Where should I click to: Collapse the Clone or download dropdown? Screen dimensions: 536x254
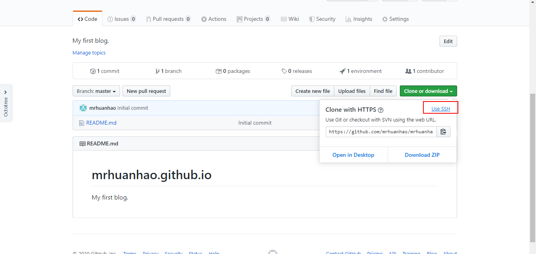428,91
